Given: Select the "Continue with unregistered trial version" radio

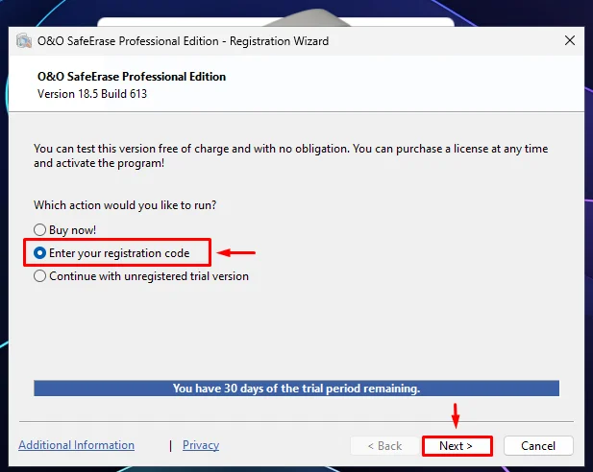Looking at the screenshot, I should (39, 276).
